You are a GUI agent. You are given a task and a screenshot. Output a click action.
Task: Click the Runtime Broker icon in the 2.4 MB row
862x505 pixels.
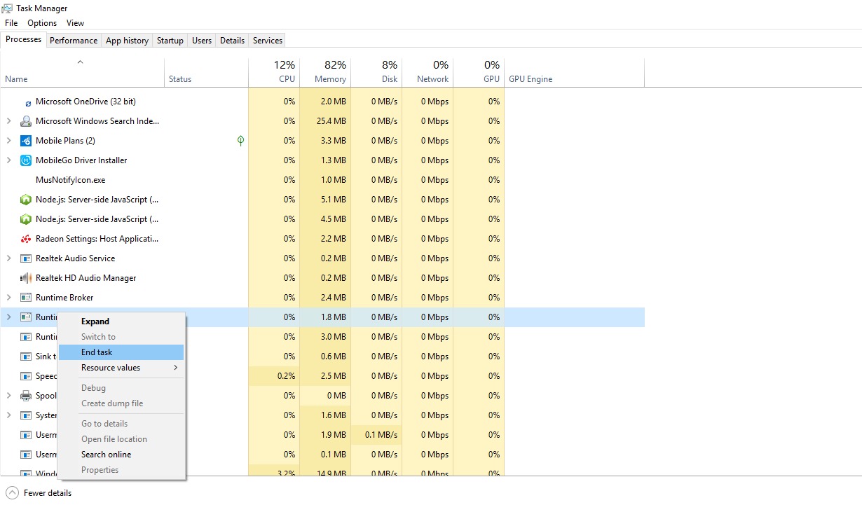(x=26, y=298)
